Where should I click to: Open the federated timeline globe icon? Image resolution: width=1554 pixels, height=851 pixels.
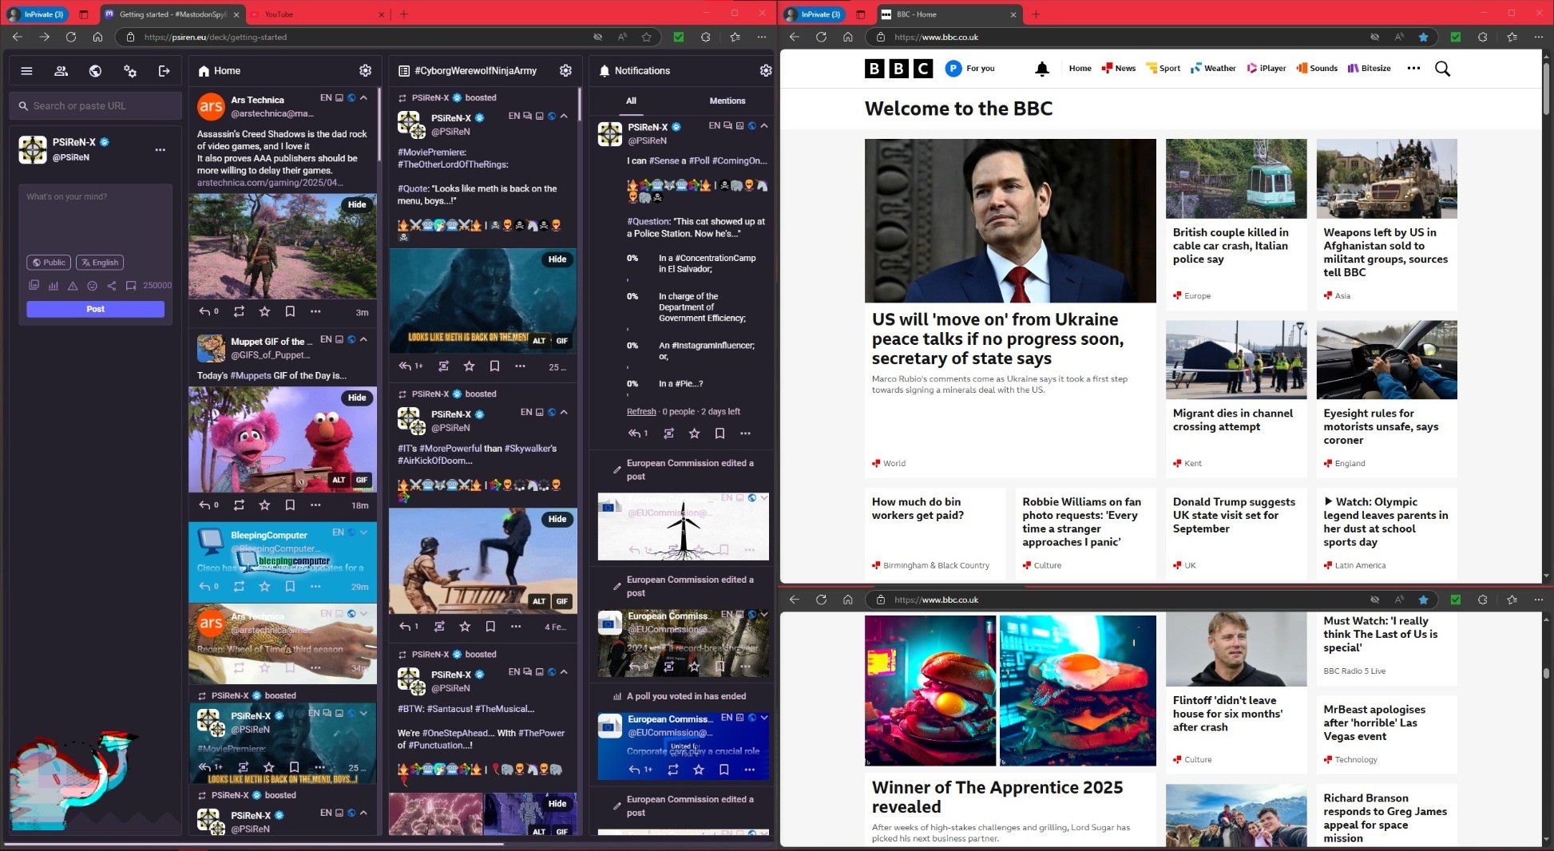(95, 71)
